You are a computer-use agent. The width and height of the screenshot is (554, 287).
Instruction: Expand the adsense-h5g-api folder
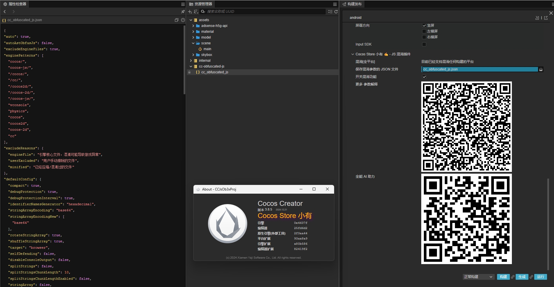193,26
